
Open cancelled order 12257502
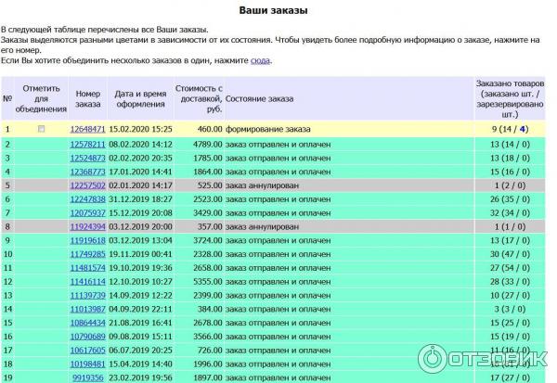(88, 185)
